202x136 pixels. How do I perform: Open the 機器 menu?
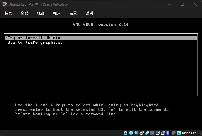24,13
